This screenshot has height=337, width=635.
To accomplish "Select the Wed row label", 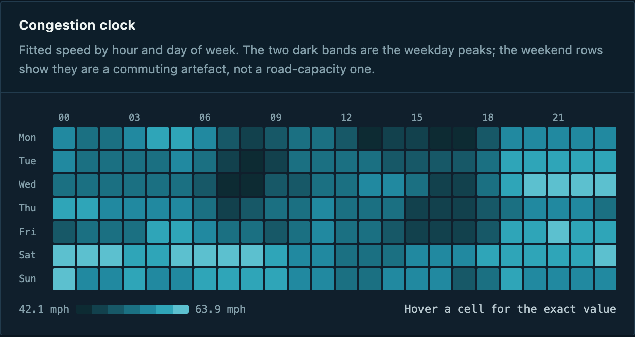I will pyautogui.click(x=27, y=185).
